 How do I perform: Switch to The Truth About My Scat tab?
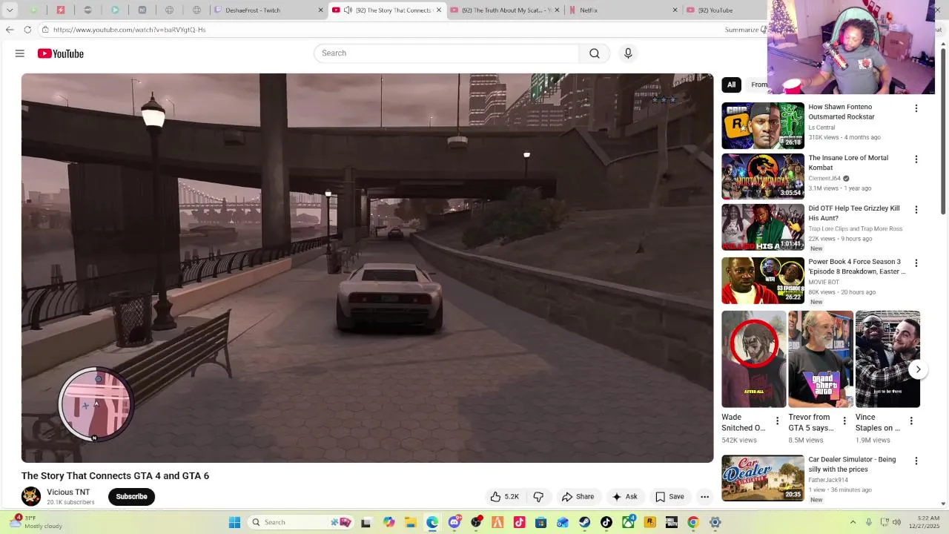(506, 10)
